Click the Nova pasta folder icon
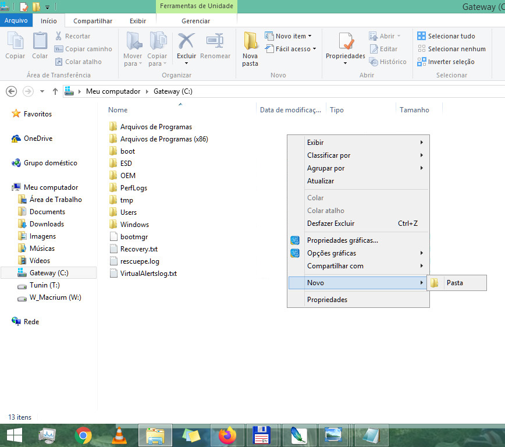 coord(250,42)
